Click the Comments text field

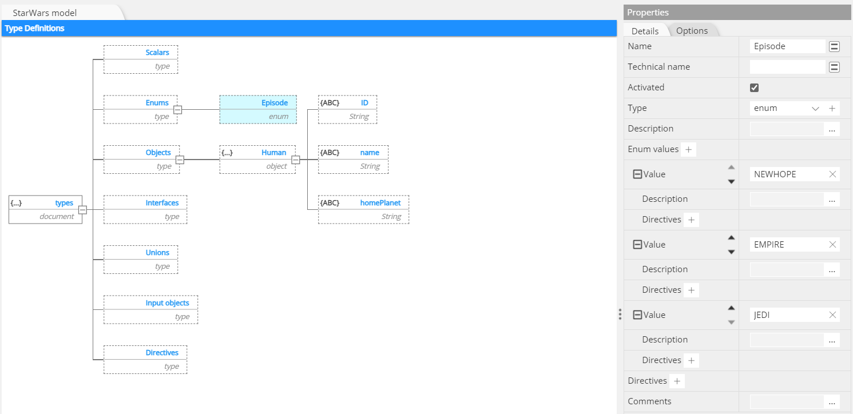pyautogui.click(x=787, y=401)
